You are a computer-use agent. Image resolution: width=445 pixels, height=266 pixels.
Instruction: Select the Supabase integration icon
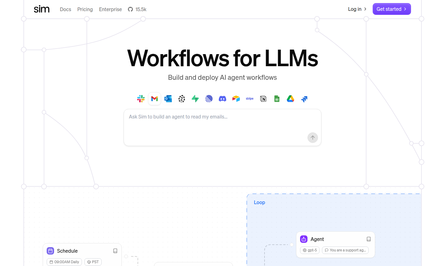[x=195, y=99]
